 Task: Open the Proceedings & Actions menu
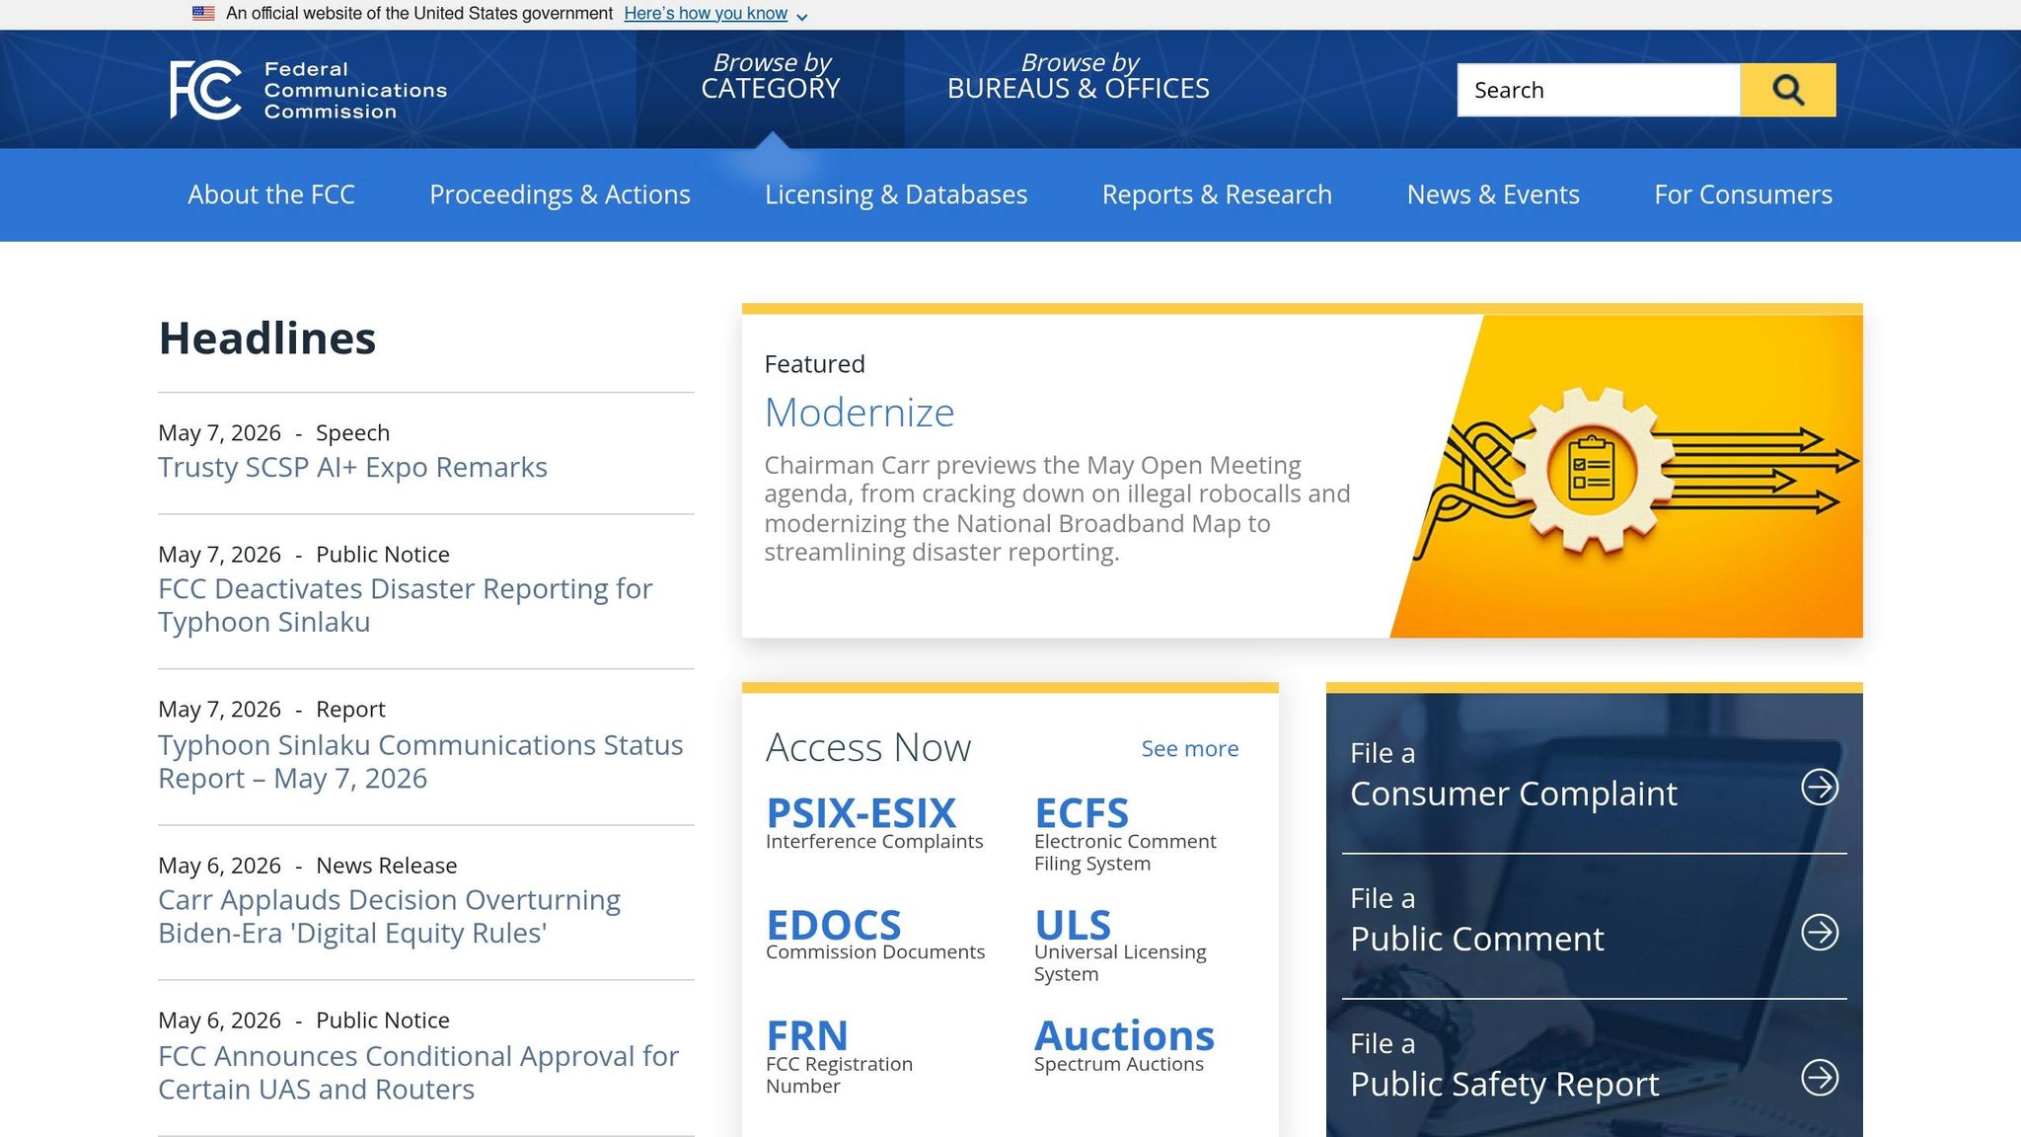pos(560,194)
